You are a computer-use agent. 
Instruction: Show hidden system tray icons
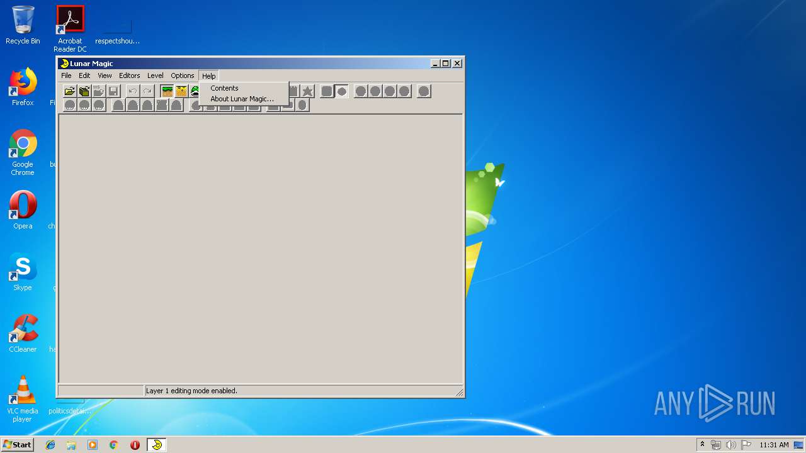[x=702, y=445]
